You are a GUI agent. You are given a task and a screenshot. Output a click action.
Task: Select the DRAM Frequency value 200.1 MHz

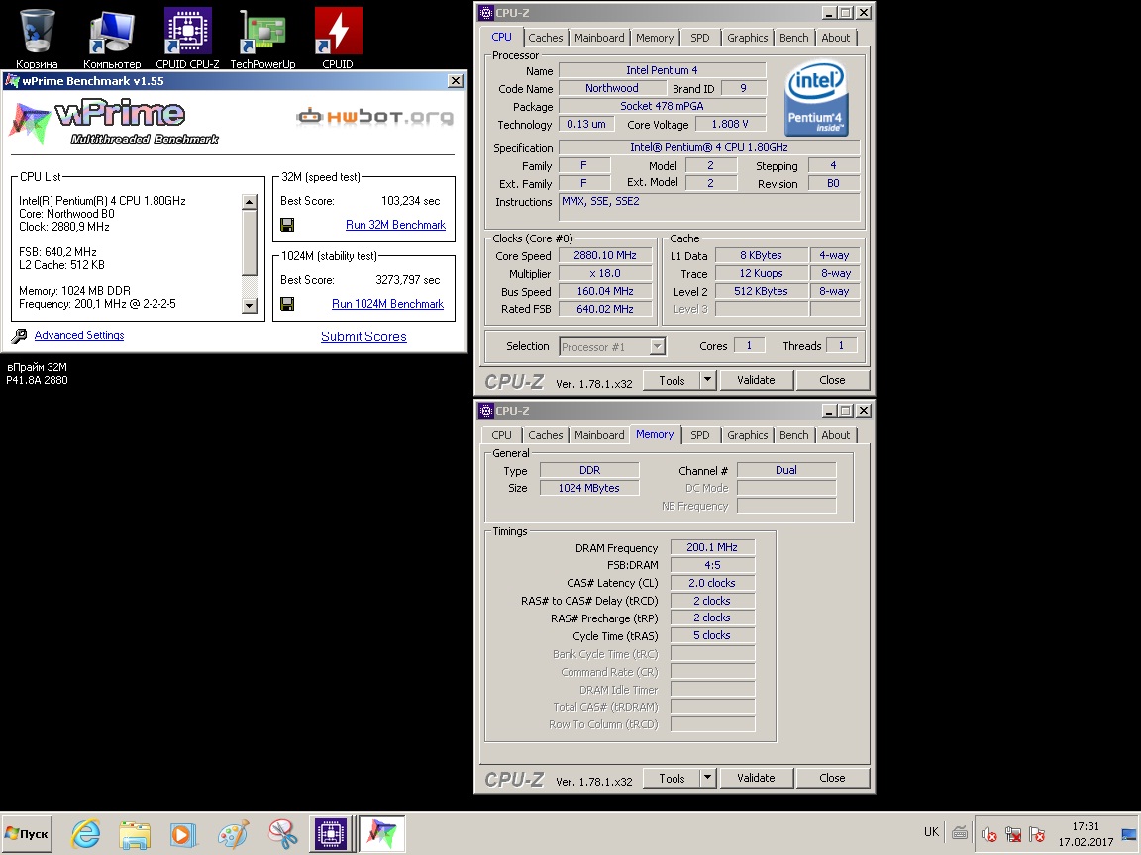point(712,547)
